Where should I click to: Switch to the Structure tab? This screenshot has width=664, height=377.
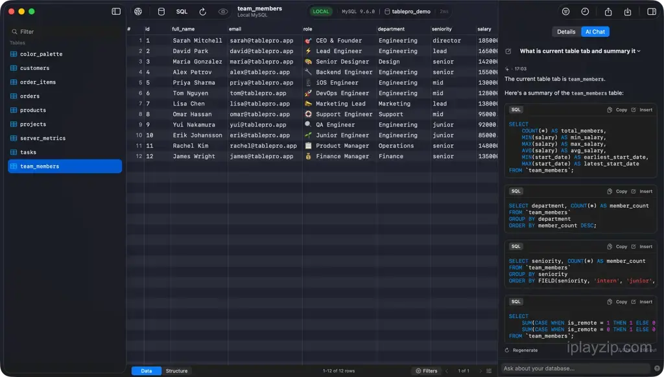[x=176, y=371]
